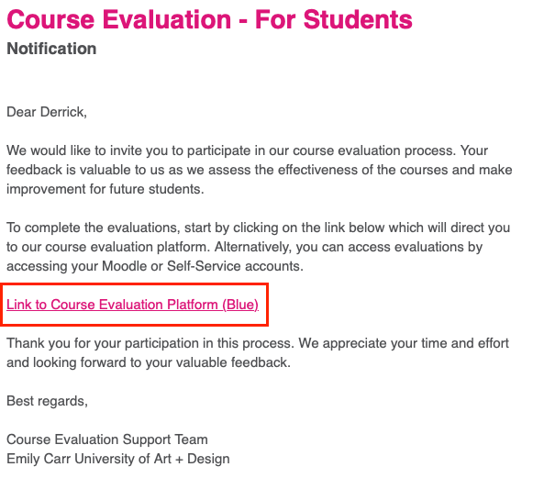This screenshot has width=533, height=478.
Task: Click the Self-Service text in the paragraph
Action: coord(204,266)
